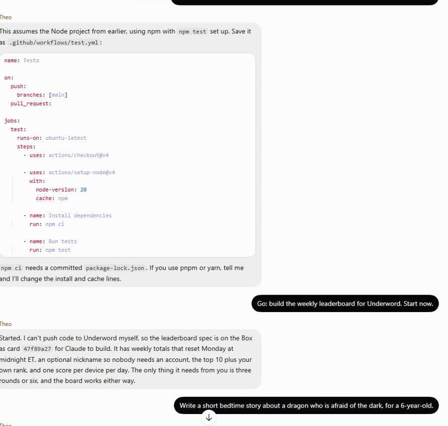Click the 'branches: [main]' code line
Viewport: 448px width, 426px height.
point(42,95)
